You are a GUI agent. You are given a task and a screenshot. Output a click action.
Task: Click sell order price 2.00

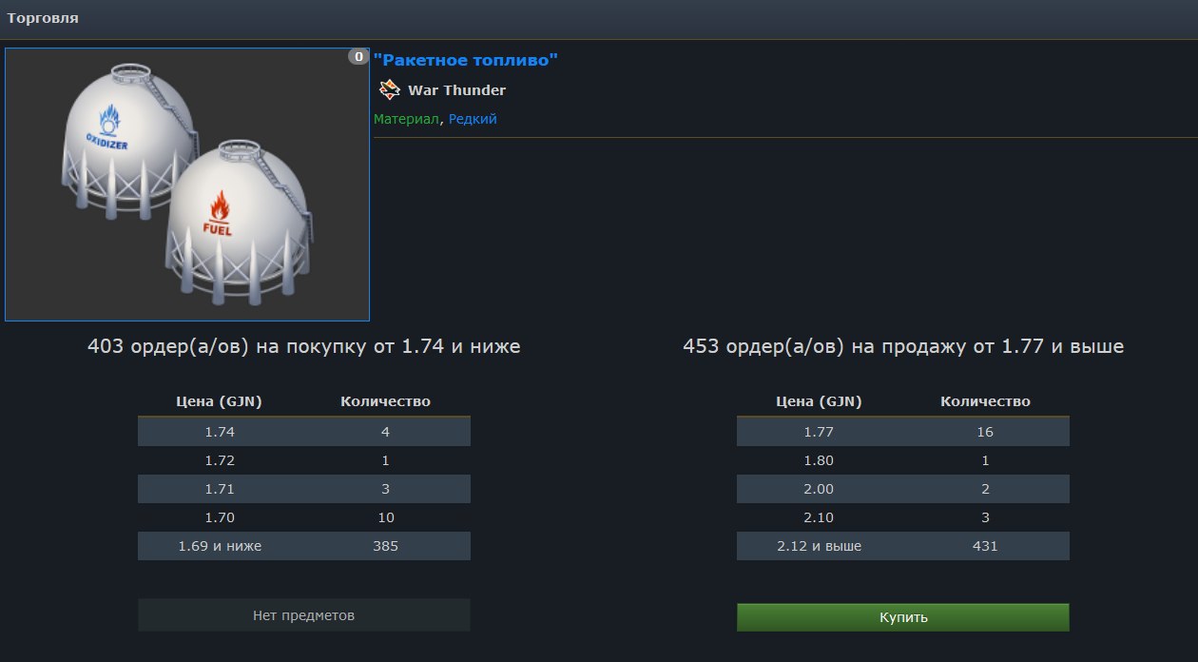click(x=819, y=489)
